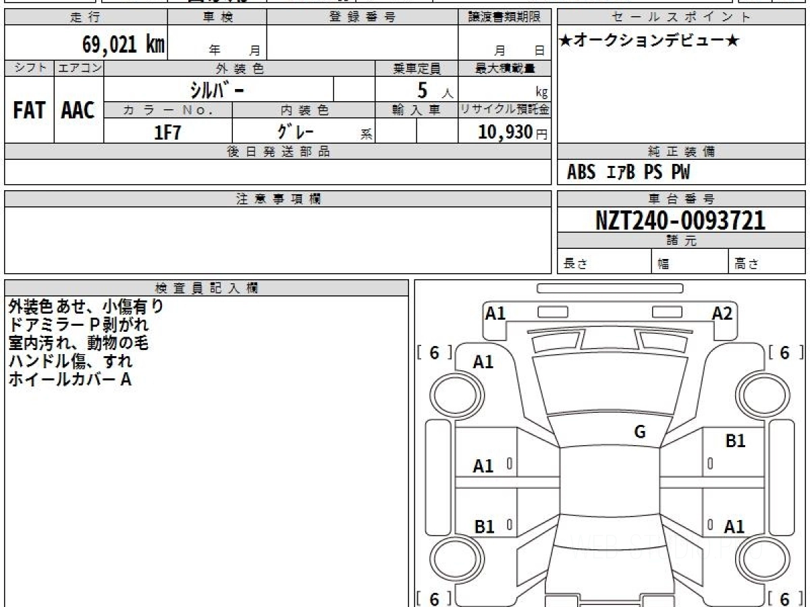Click the 10,930円 recycle deposit amount
Viewport: 810px width, 607px height.
pos(513,132)
